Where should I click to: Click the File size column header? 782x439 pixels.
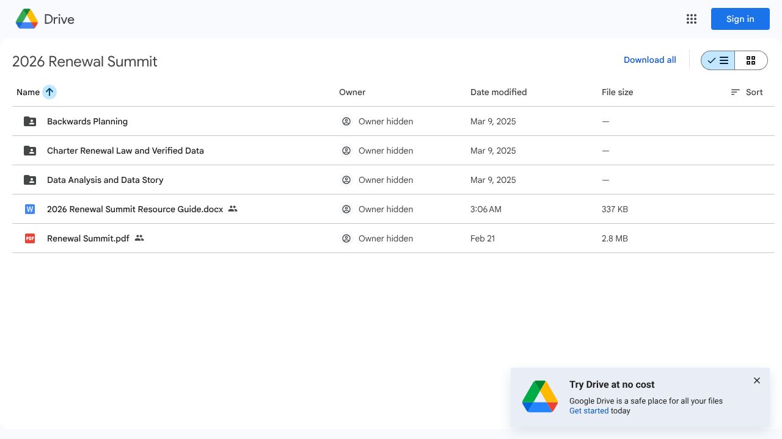[x=617, y=92]
